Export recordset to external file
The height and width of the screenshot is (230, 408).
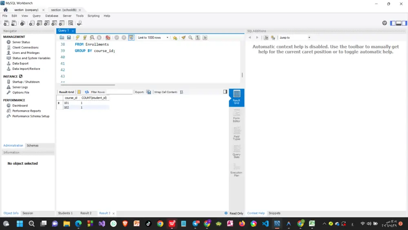[149, 92]
